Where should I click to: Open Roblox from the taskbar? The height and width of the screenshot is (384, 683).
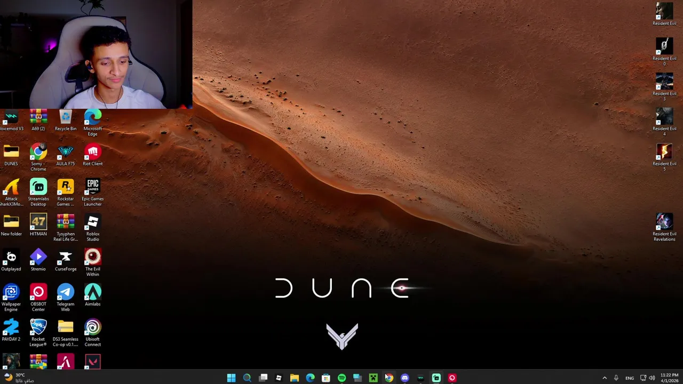[279, 378]
